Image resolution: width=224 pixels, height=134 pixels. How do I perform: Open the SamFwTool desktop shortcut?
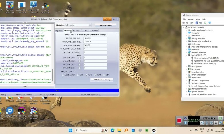pyautogui.click(x=34, y=111)
